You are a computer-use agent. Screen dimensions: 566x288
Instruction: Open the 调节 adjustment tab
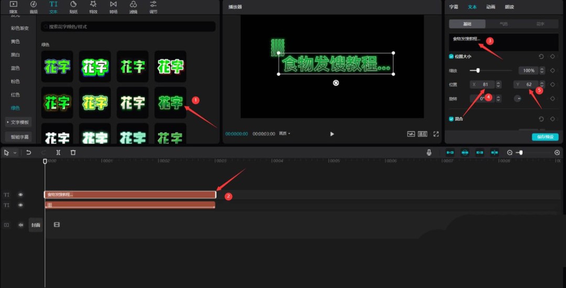click(x=153, y=7)
